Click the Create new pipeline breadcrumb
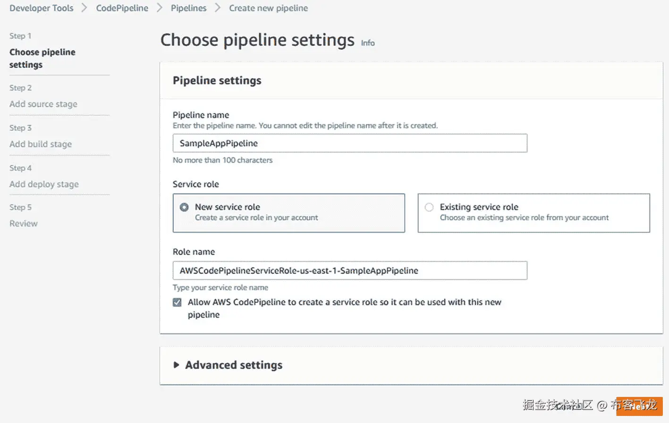This screenshot has width=669, height=423. [268, 8]
